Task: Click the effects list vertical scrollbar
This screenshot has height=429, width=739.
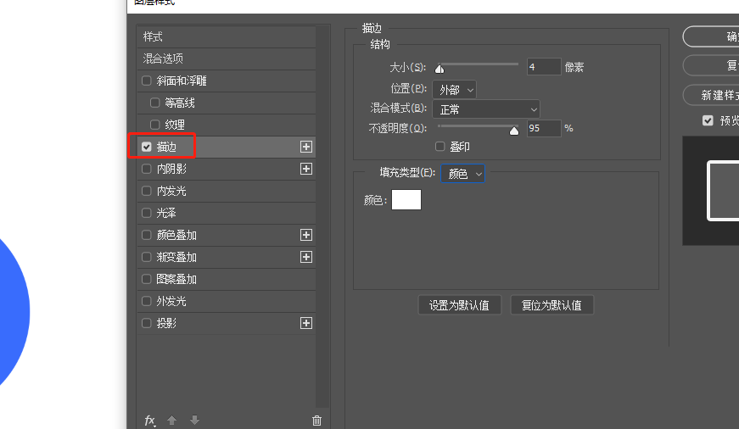Action: 323,216
